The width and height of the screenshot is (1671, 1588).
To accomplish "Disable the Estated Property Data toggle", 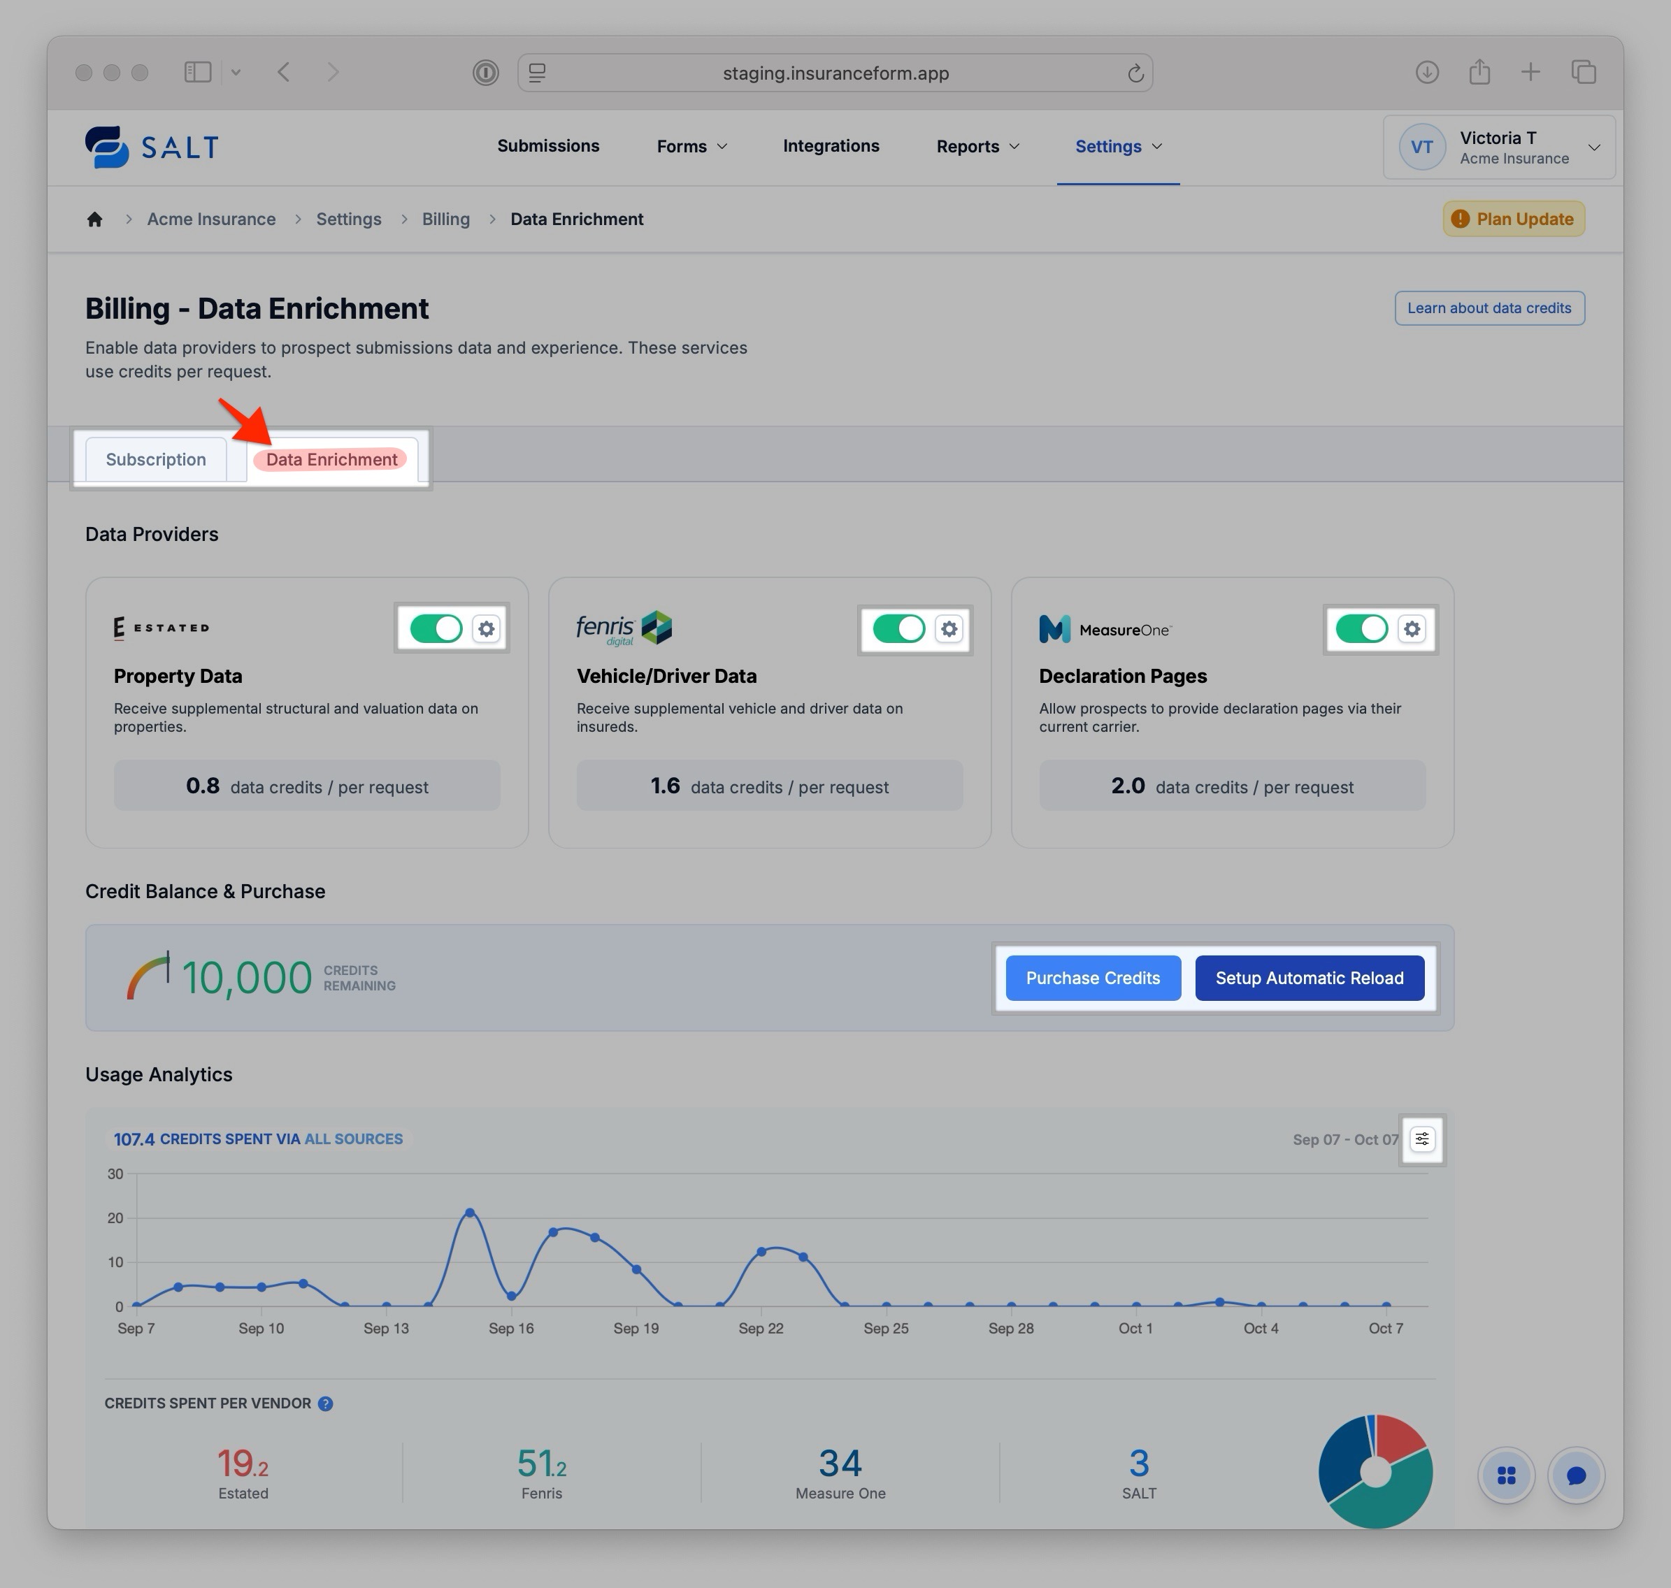I will tap(436, 629).
